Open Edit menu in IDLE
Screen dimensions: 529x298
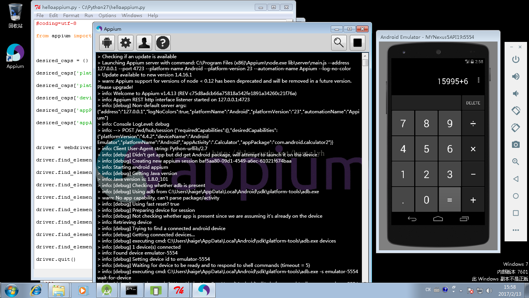tap(54, 15)
